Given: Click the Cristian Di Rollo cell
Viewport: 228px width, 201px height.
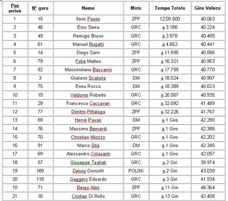Looking at the screenshot, I should pos(88,196).
